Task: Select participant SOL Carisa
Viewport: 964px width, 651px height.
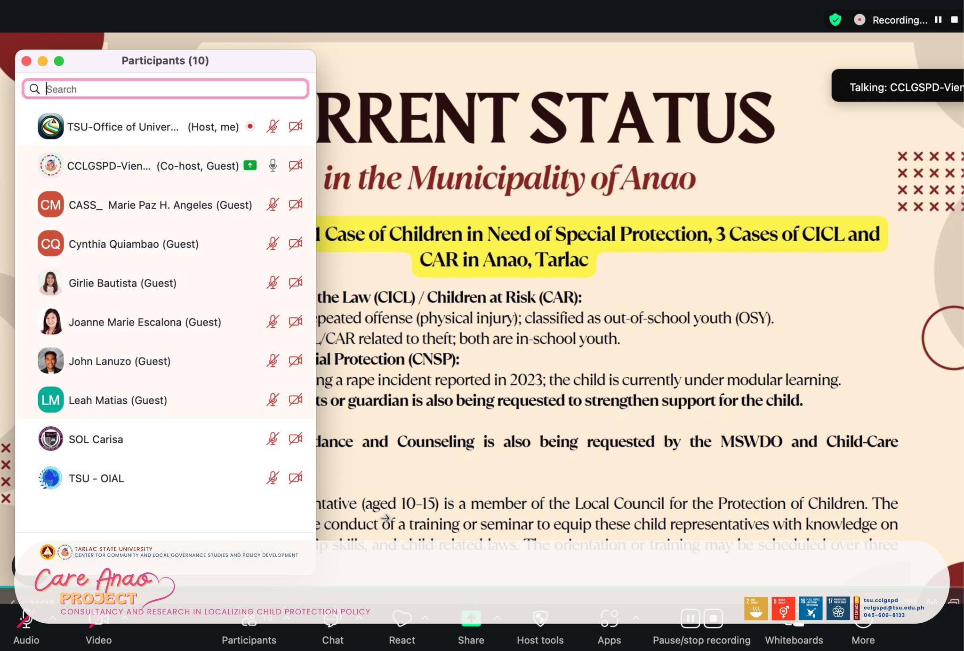Action: tap(165, 439)
